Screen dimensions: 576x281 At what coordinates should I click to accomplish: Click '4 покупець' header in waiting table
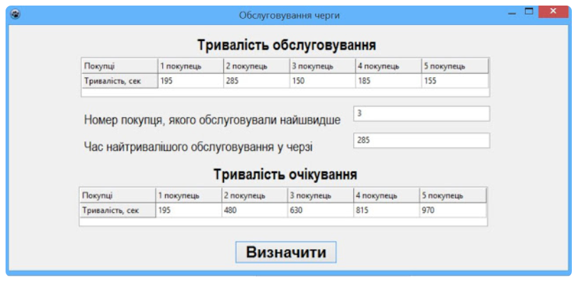click(x=387, y=195)
